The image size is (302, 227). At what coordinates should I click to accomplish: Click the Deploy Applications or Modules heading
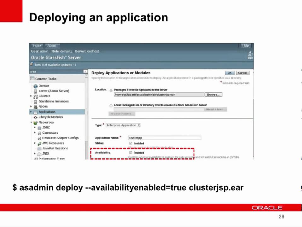[121, 73]
